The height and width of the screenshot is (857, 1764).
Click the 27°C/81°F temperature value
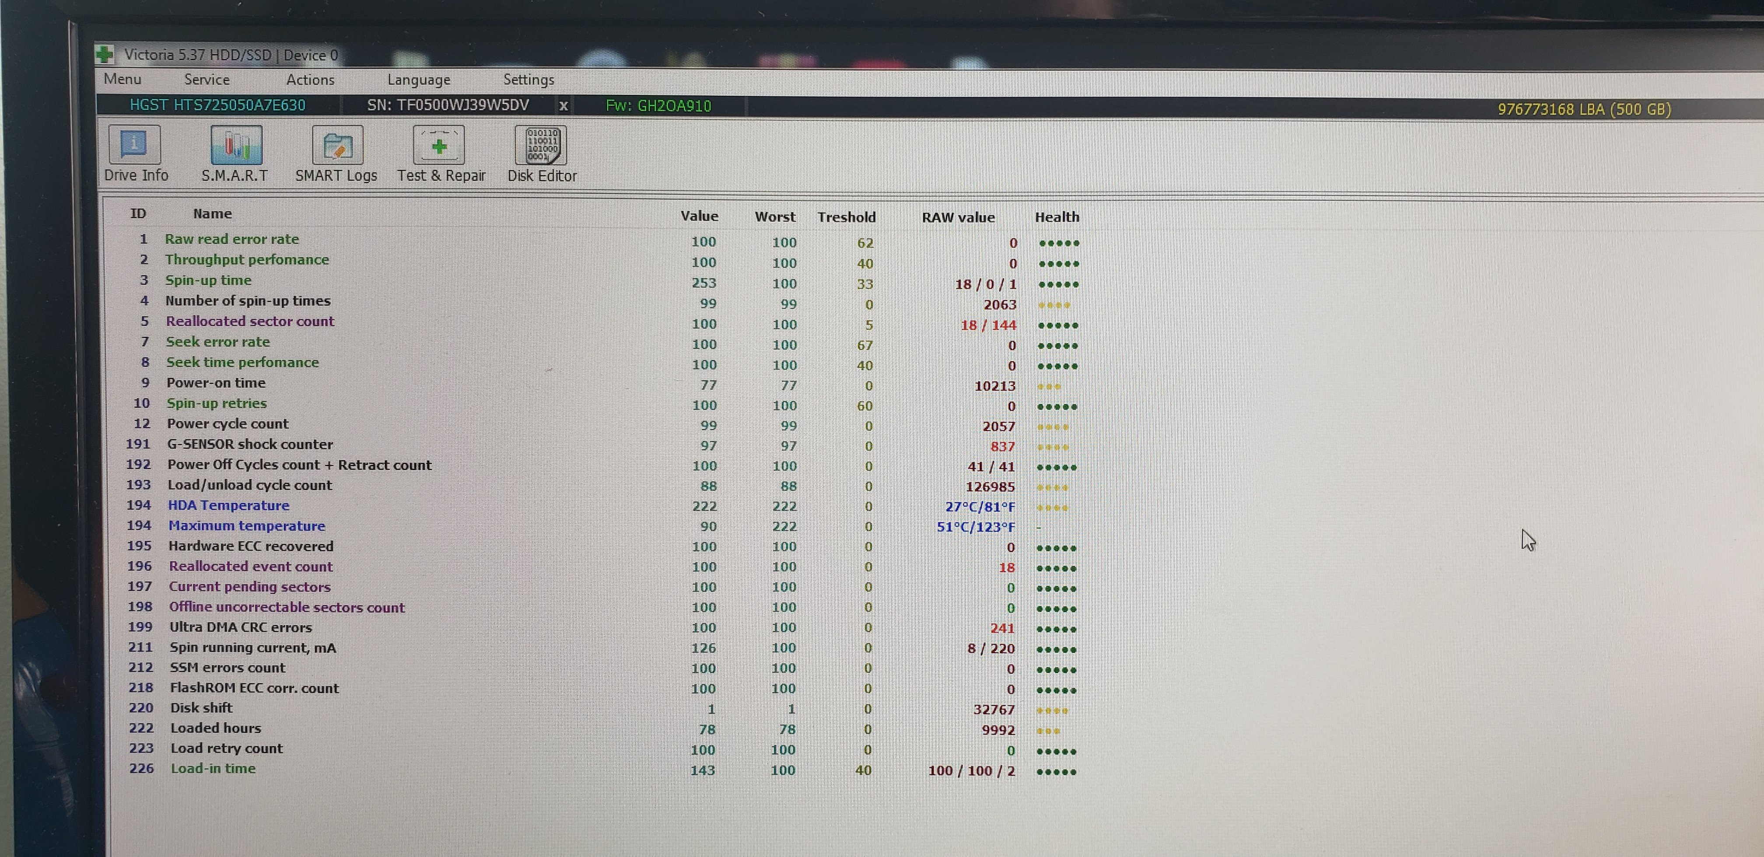point(980,506)
